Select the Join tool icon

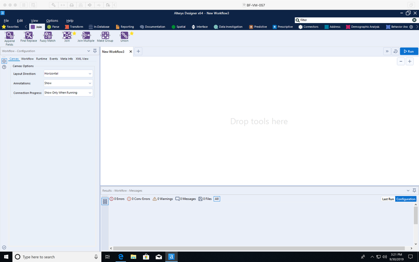pos(67,35)
